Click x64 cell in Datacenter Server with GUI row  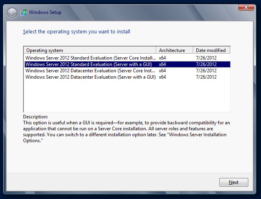(x=162, y=77)
